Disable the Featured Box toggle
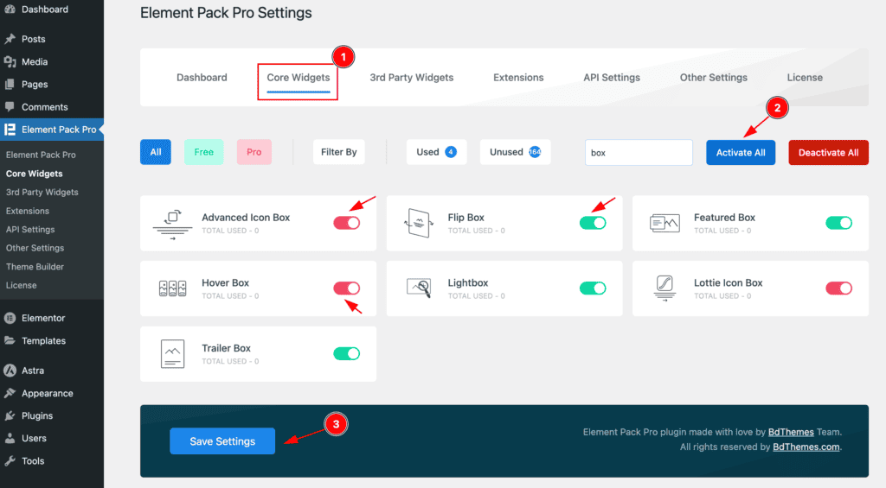Viewport: 886px width, 488px height. 838,223
